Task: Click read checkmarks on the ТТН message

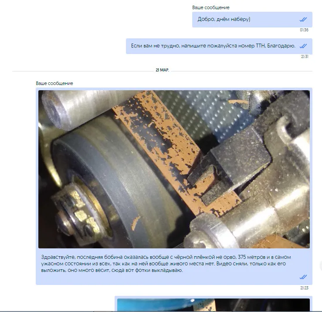Action: tap(303, 46)
